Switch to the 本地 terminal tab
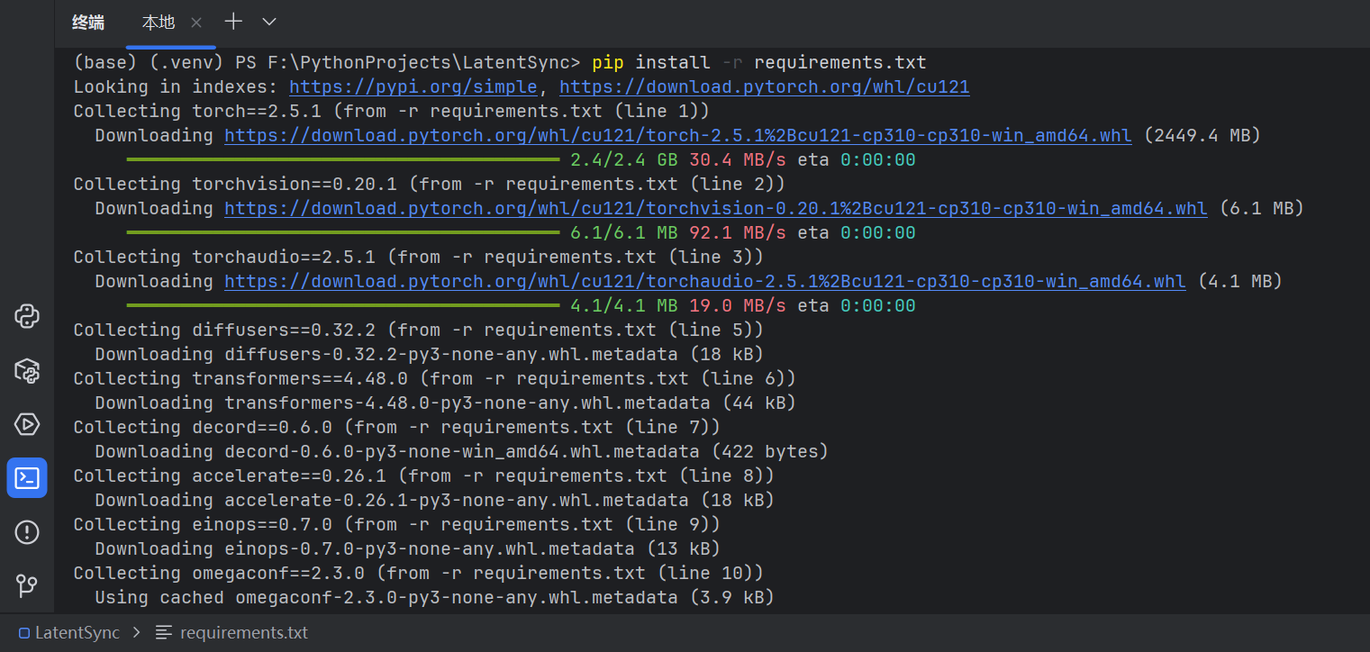Viewport: 1370px width, 652px height. 159,23
